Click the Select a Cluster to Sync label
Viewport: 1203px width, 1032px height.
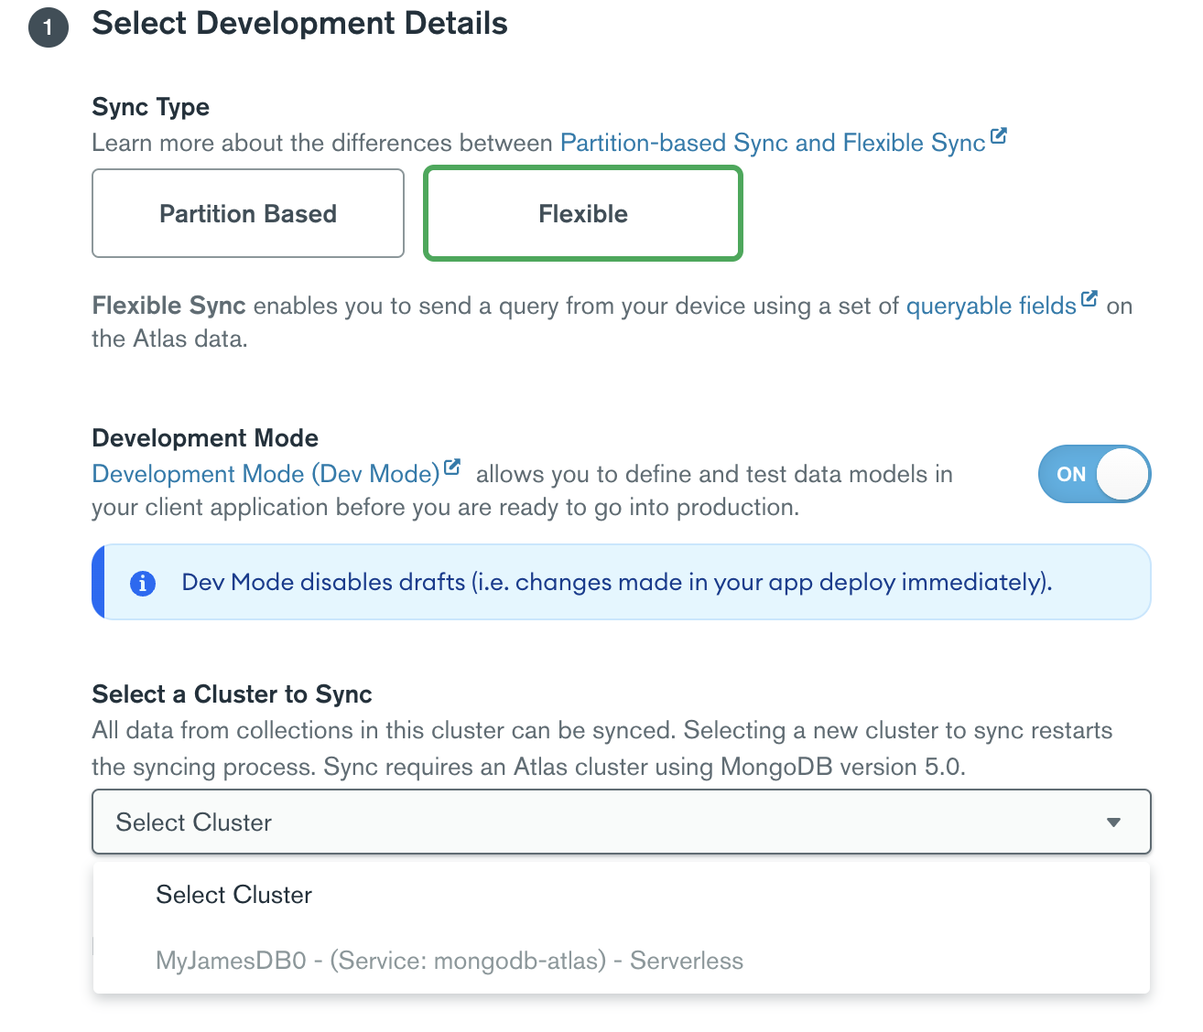point(232,694)
